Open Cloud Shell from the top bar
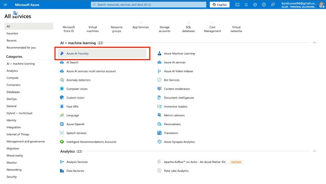Screen dimensions: 326x184 [237, 5]
